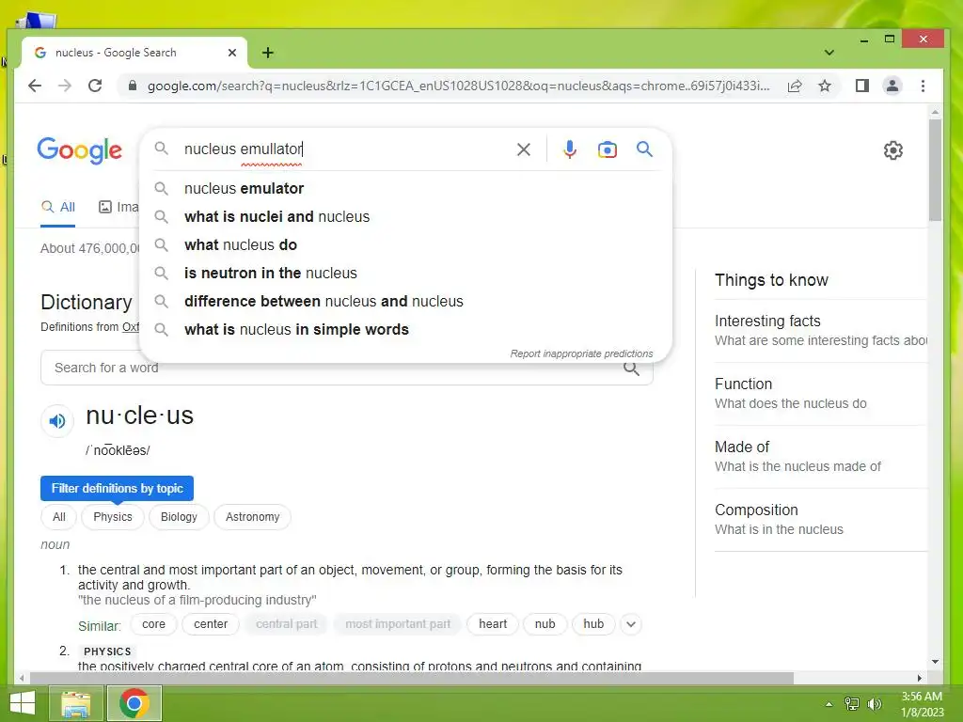Select 'what is nuclei and nucleus' suggestion
Viewport: 963px width, 722px height.
tap(405, 217)
